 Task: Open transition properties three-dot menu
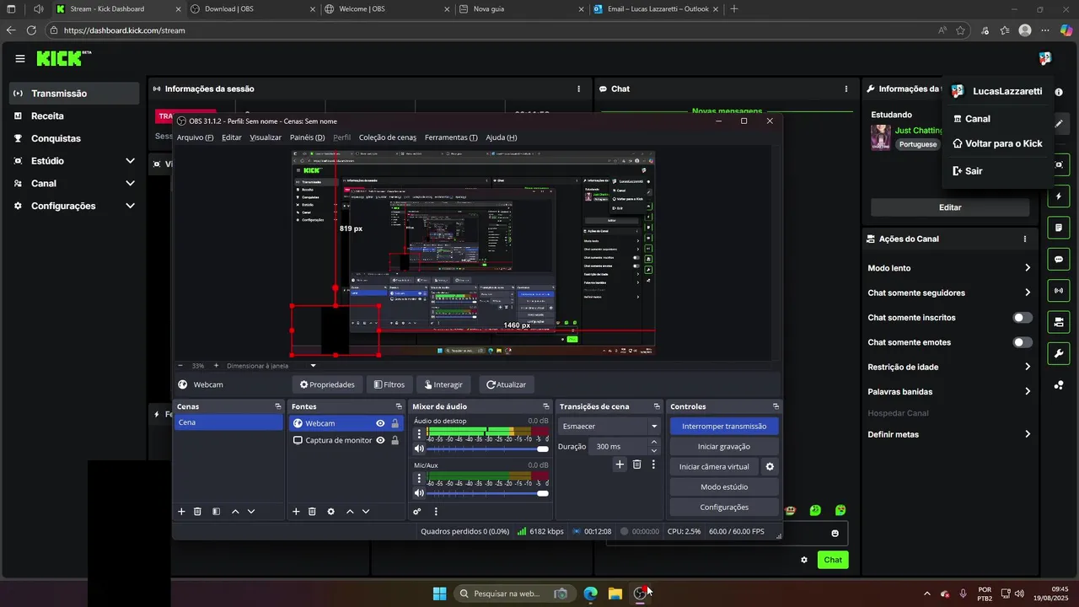tap(653, 465)
